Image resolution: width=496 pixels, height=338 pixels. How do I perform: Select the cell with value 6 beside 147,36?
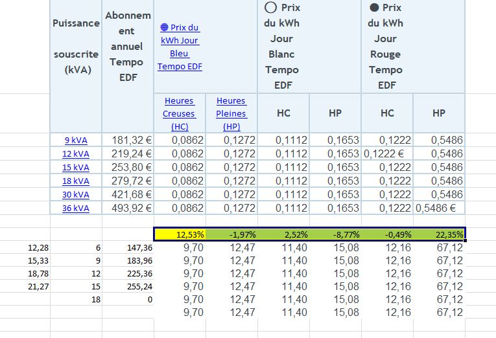76,247
